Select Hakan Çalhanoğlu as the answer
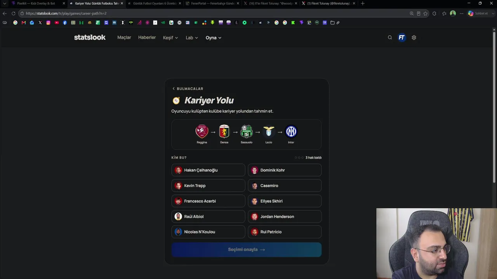 [208, 170]
